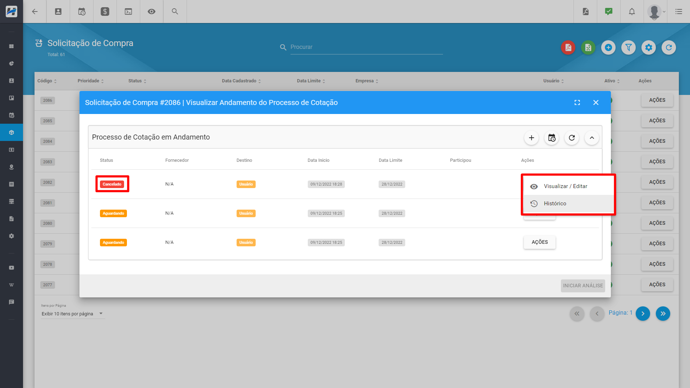The image size is (690, 388).
Task: Export list to Excel with green button
Action: coord(588,47)
